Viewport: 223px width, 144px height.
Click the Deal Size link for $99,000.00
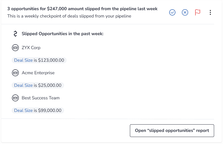pyautogui.click(x=23, y=110)
